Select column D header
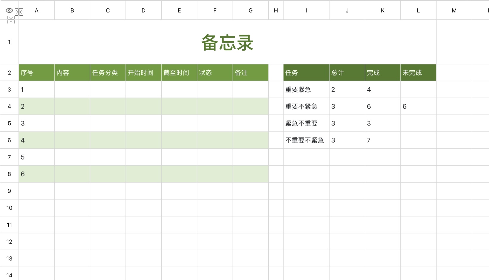Viewport: 489px width, 280px height. 143,10
